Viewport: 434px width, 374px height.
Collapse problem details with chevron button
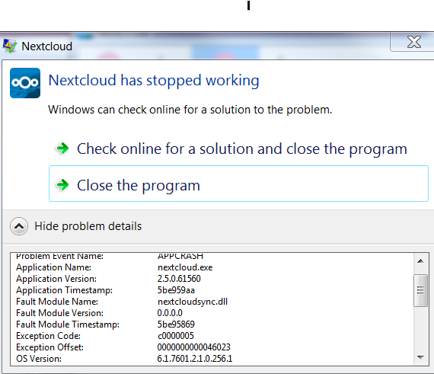19,226
